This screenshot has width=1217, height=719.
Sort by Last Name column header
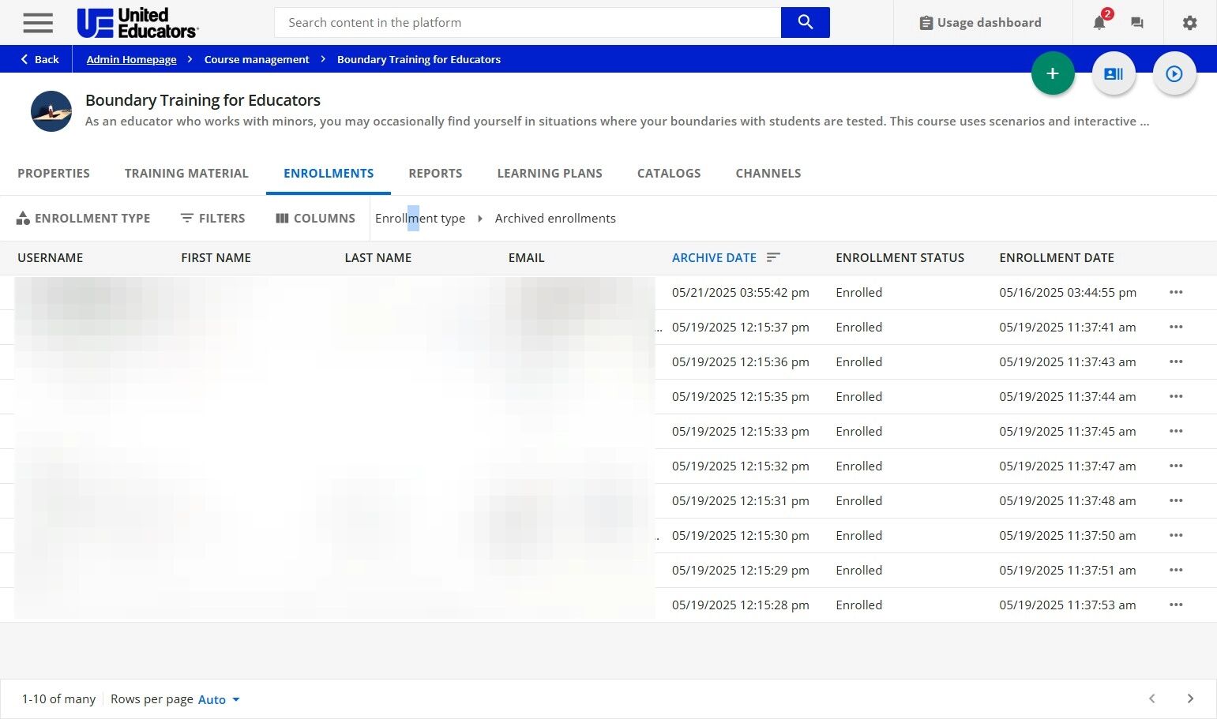click(x=378, y=258)
